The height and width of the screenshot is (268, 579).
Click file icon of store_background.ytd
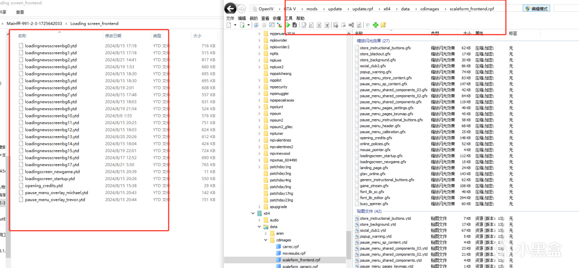point(357,224)
